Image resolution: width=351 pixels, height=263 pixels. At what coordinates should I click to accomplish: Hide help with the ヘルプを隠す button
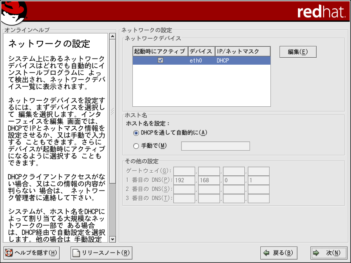tap(31, 253)
